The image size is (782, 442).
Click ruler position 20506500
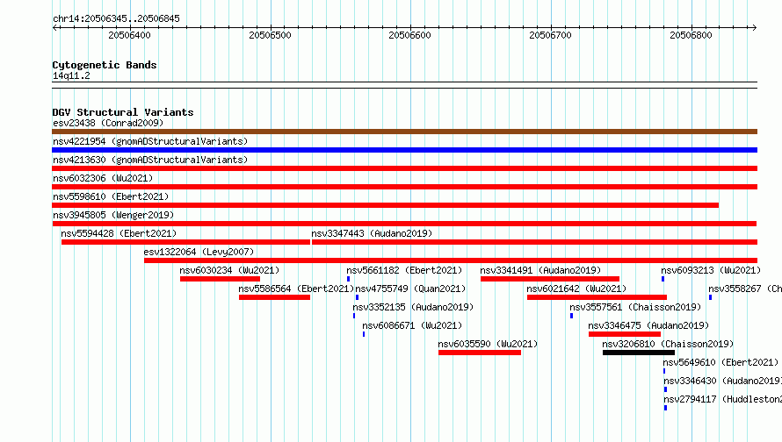coord(270,35)
